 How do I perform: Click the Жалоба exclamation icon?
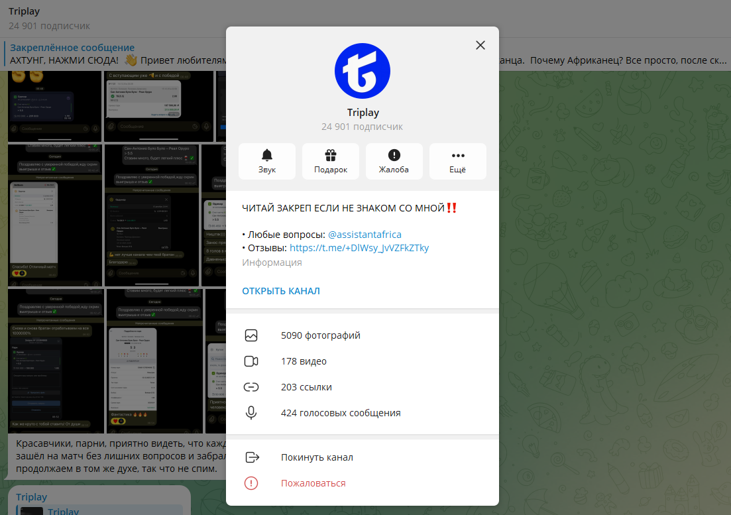(x=394, y=155)
